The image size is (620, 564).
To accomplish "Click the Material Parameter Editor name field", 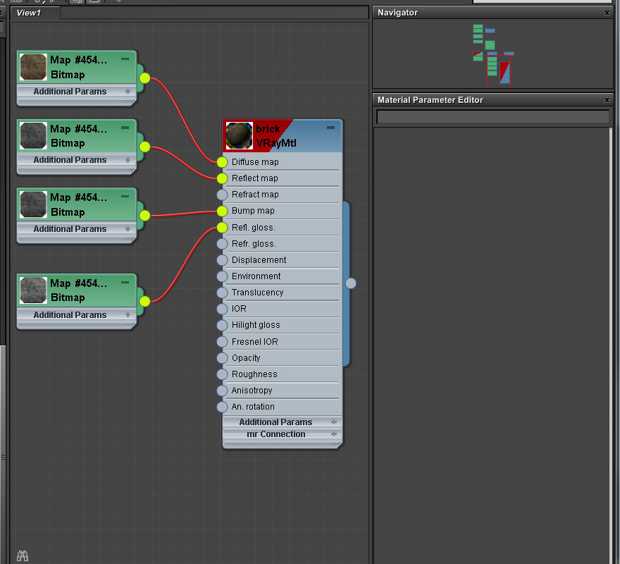I will pos(492,117).
